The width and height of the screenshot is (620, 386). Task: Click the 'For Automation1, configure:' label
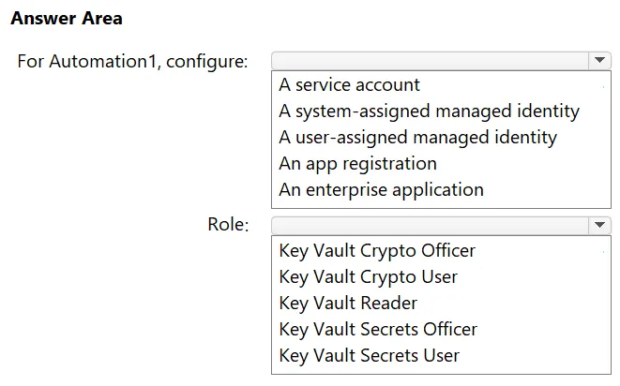click(132, 62)
